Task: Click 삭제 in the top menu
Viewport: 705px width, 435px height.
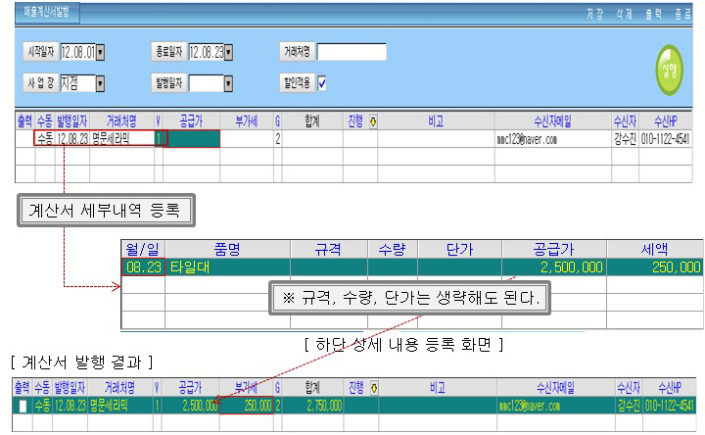Action: point(624,15)
